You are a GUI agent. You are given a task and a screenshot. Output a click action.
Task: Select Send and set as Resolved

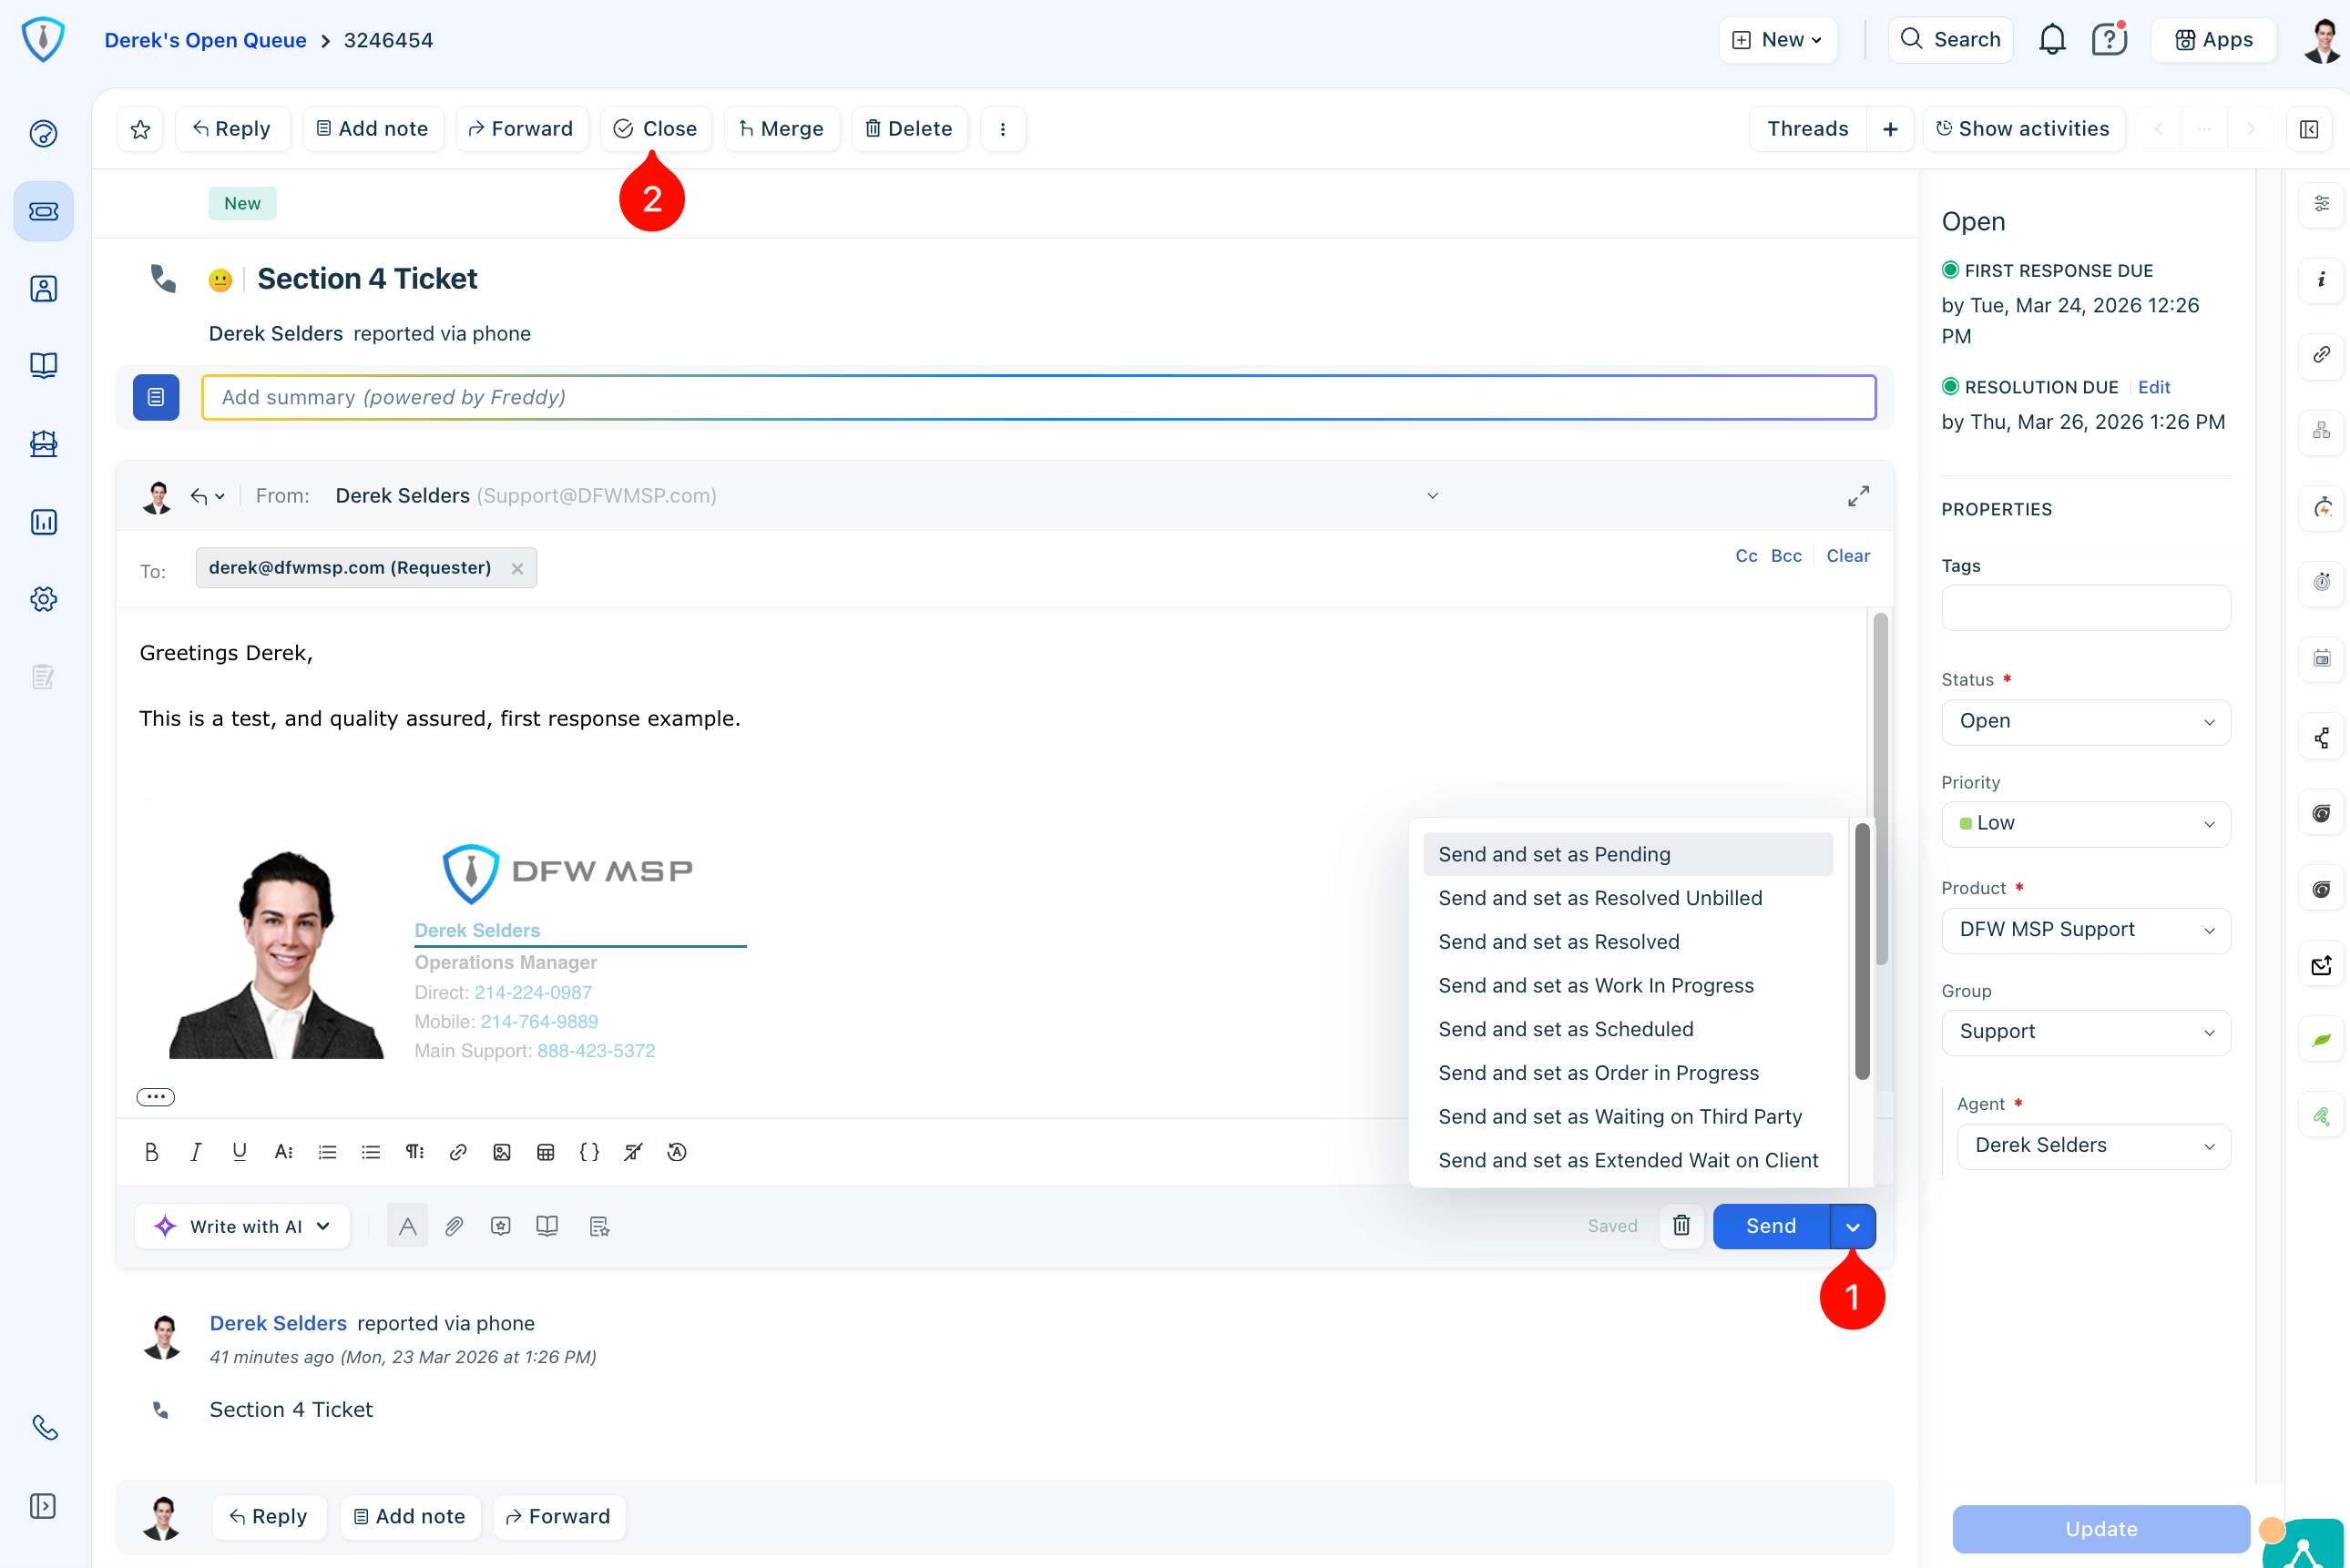[x=1558, y=942]
